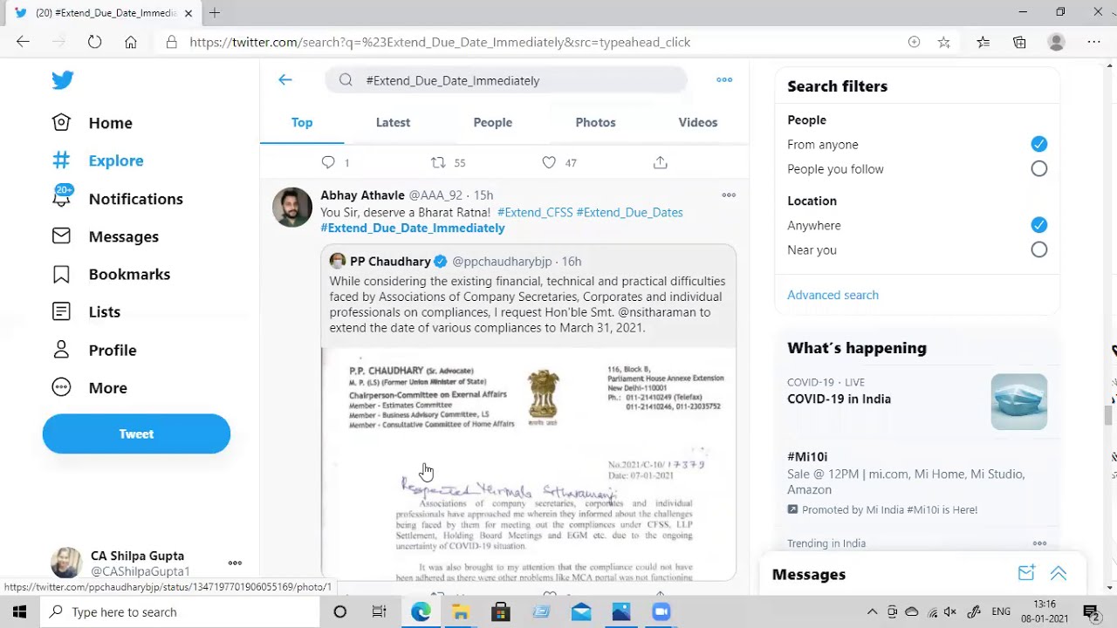The width and height of the screenshot is (1117, 628).
Task: Switch to the Photos tab
Action: pyautogui.click(x=595, y=122)
